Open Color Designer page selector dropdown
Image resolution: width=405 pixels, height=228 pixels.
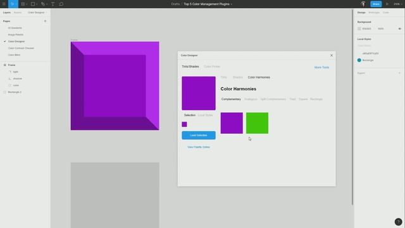(x=37, y=13)
